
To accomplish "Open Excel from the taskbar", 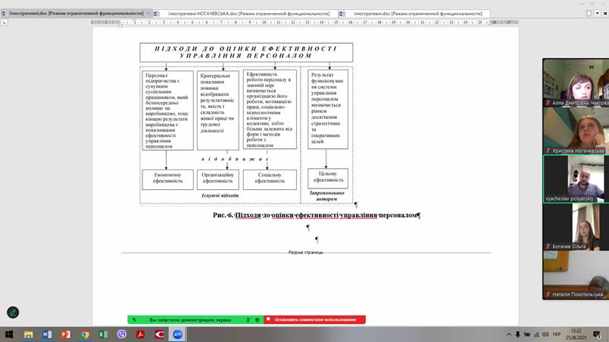I will pos(103,334).
